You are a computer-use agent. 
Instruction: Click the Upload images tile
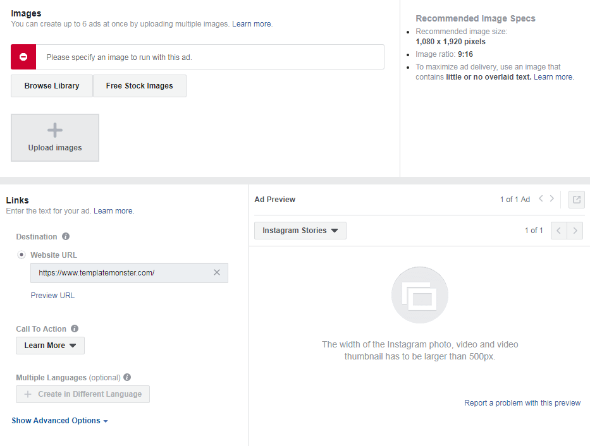[55, 138]
